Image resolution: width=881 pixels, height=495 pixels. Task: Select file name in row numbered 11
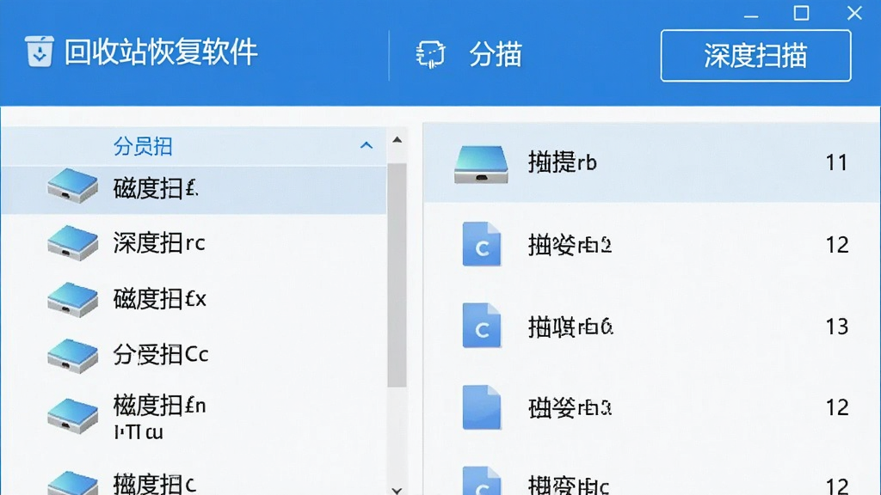pyautogui.click(x=562, y=162)
